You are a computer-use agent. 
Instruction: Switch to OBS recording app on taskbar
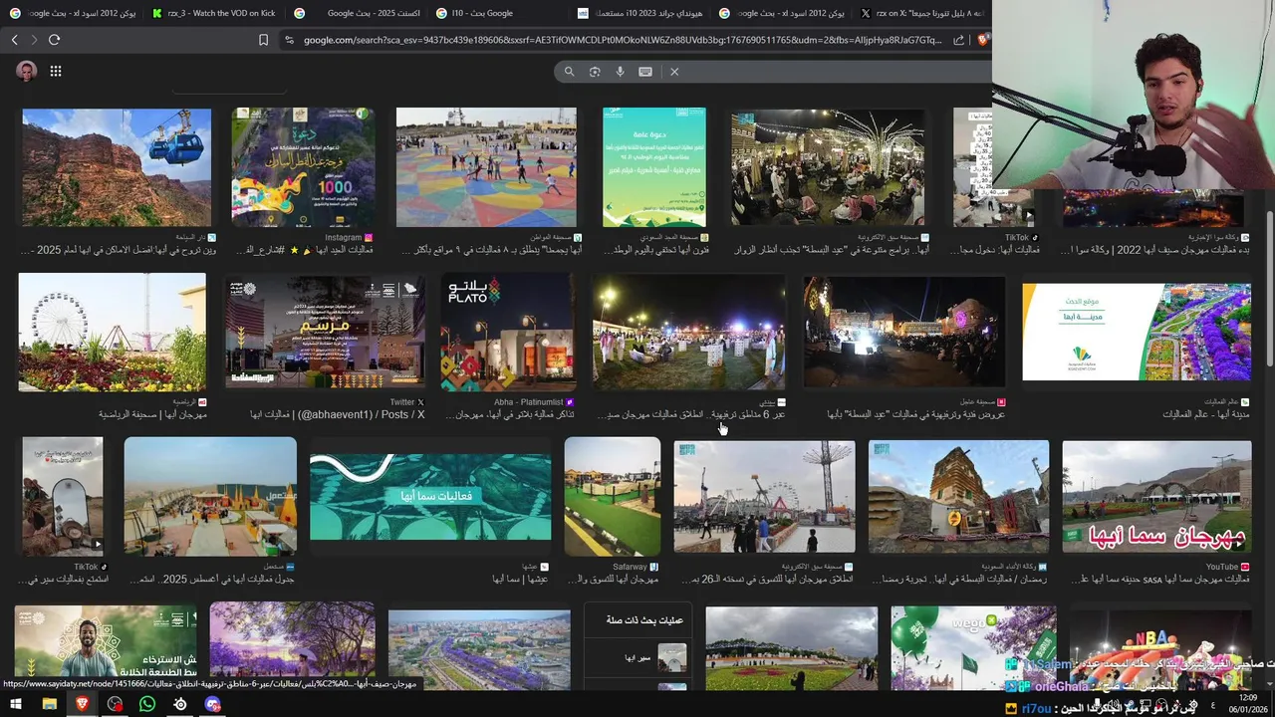[116, 704]
